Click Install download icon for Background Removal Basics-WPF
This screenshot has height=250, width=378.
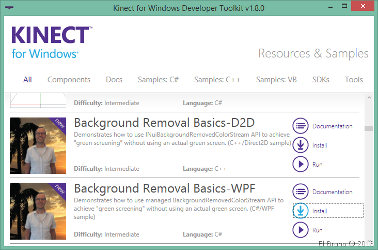tap(301, 211)
